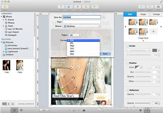Collapse the iPhoto library tree

point(1,17)
